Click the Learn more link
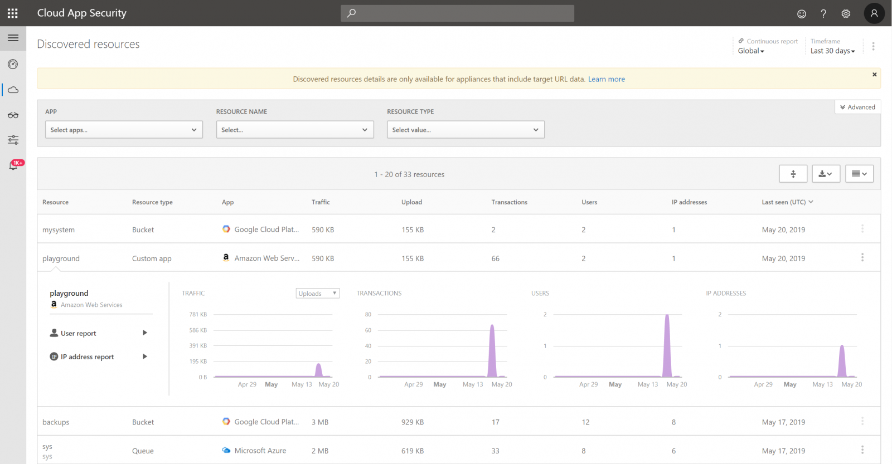892x464 pixels. point(606,79)
